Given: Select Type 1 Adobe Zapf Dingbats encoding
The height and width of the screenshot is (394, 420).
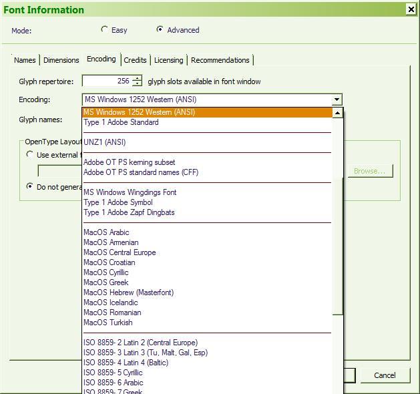Looking at the screenshot, I should 207,212.
